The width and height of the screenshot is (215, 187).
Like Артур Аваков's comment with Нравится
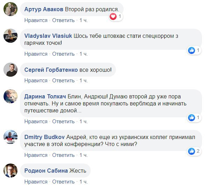[36, 20]
